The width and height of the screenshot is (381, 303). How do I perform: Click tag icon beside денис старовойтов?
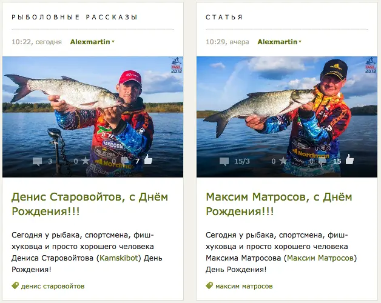point(15,285)
